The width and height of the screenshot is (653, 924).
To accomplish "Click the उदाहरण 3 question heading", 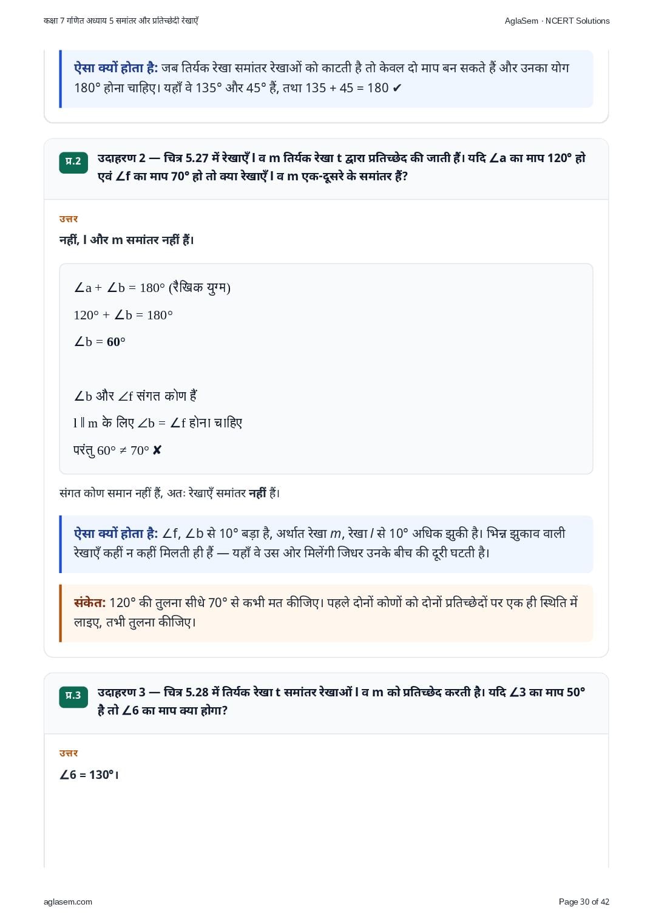I will [342, 701].
